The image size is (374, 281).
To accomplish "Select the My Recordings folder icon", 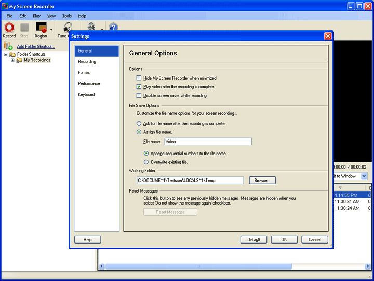I will coord(19,60).
